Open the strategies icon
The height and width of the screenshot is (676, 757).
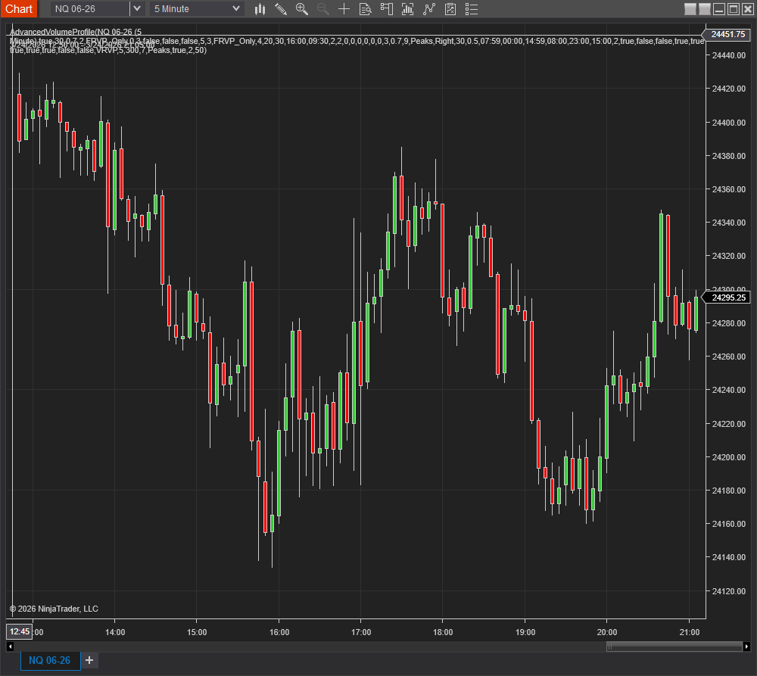[x=450, y=8]
